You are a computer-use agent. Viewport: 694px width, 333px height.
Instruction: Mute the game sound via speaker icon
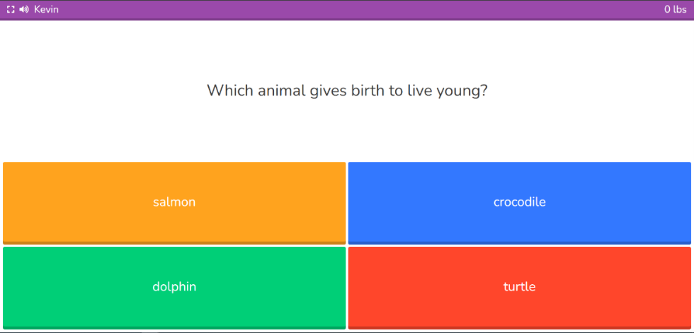point(24,10)
